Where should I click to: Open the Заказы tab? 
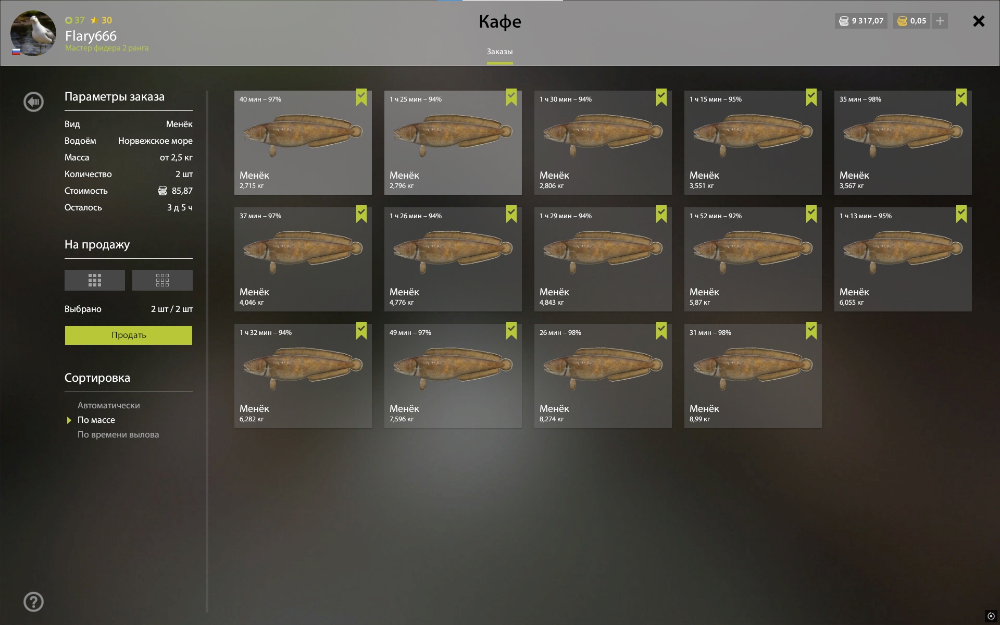pyautogui.click(x=499, y=52)
